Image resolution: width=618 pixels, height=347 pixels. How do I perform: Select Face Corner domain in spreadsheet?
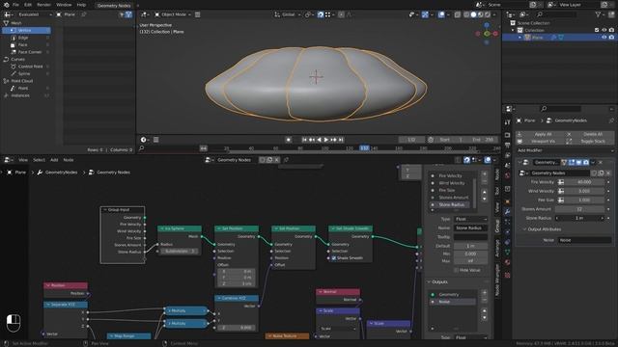(x=27, y=52)
